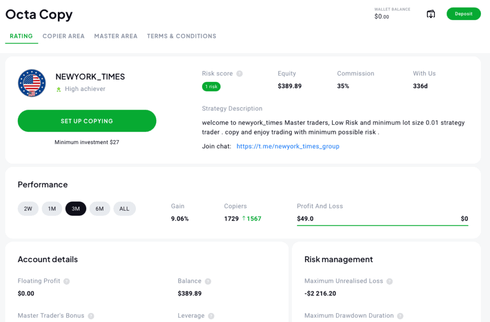Click the Risk score help icon
490x322 pixels.
coord(239,73)
